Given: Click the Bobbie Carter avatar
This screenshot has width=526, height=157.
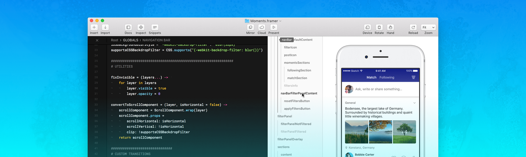Looking at the screenshot, I should tap(349, 155).
